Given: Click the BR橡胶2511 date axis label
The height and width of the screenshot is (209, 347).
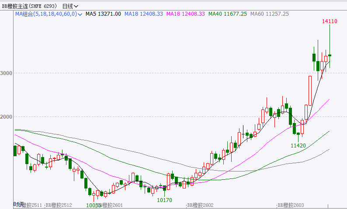Looking at the screenshot, I should [x=30, y=205].
